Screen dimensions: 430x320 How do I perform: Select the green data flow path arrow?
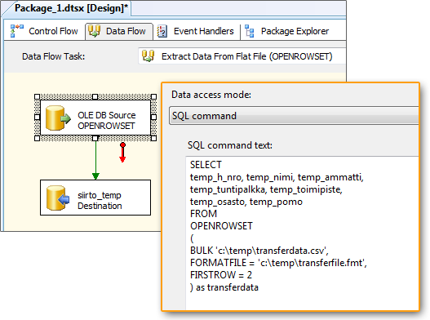(95, 160)
